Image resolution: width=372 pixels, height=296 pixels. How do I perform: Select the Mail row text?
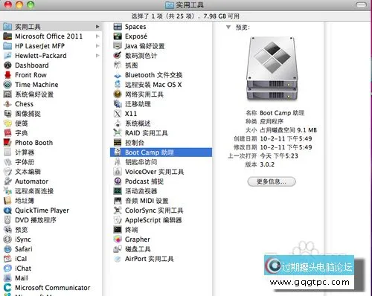[x=22, y=278]
